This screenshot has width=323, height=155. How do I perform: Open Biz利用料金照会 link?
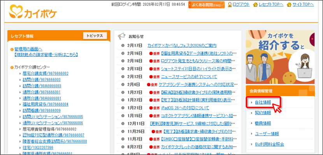tap(269, 144)
